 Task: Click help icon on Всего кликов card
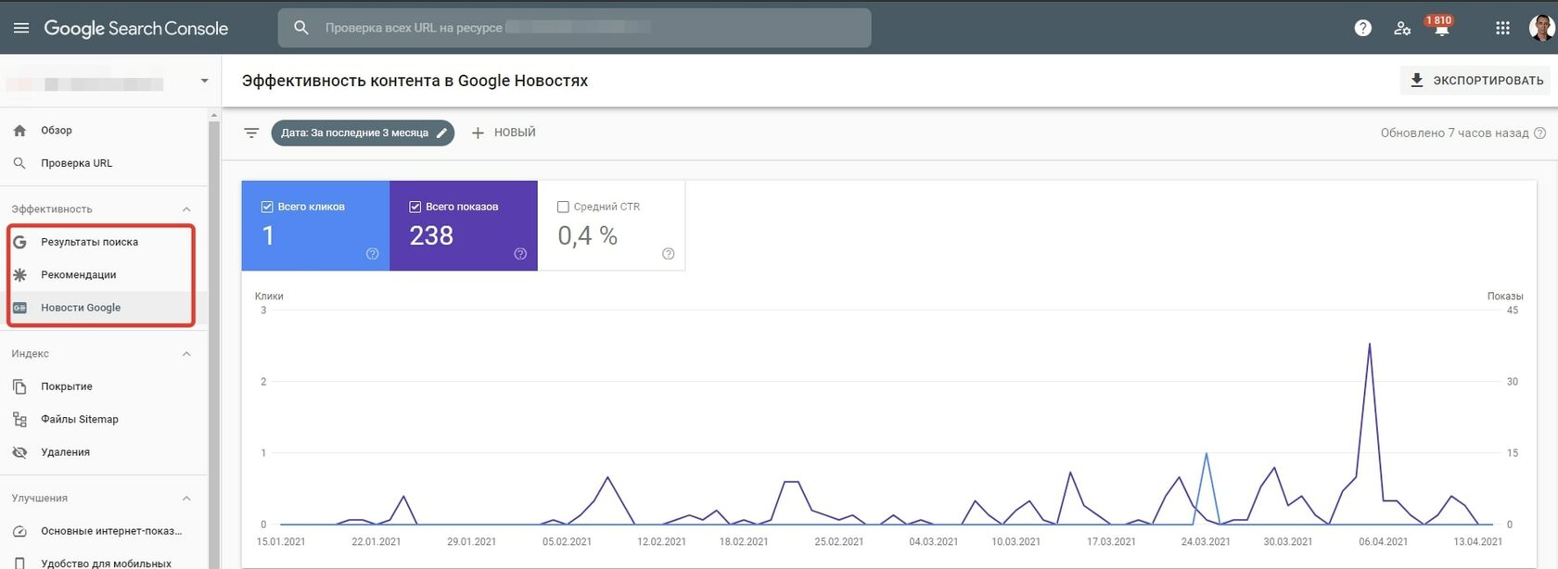tap(372, 254)
